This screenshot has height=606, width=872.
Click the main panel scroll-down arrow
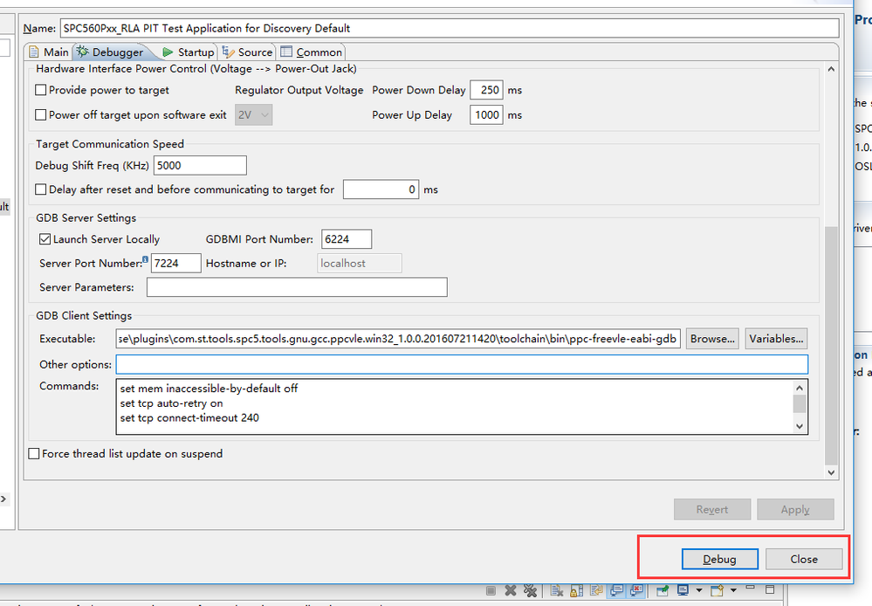pyautogui.click(x=831, y=472)
